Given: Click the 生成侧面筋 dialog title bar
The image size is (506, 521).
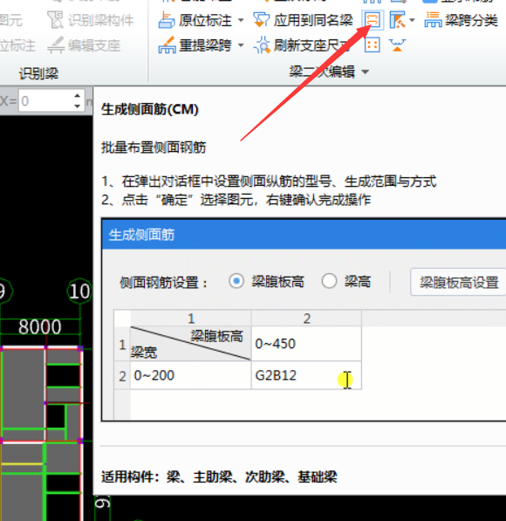Looking at the screenshot, I should 304,235.
